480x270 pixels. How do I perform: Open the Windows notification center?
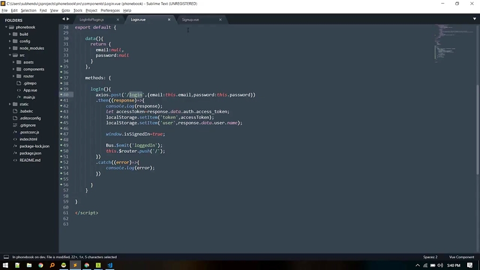pos(470,265)
